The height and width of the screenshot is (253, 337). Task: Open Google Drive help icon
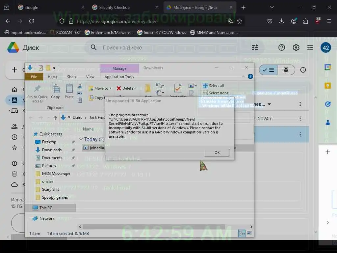282,47
